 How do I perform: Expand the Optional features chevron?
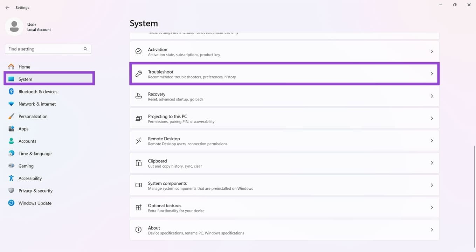tap(432, 208)
